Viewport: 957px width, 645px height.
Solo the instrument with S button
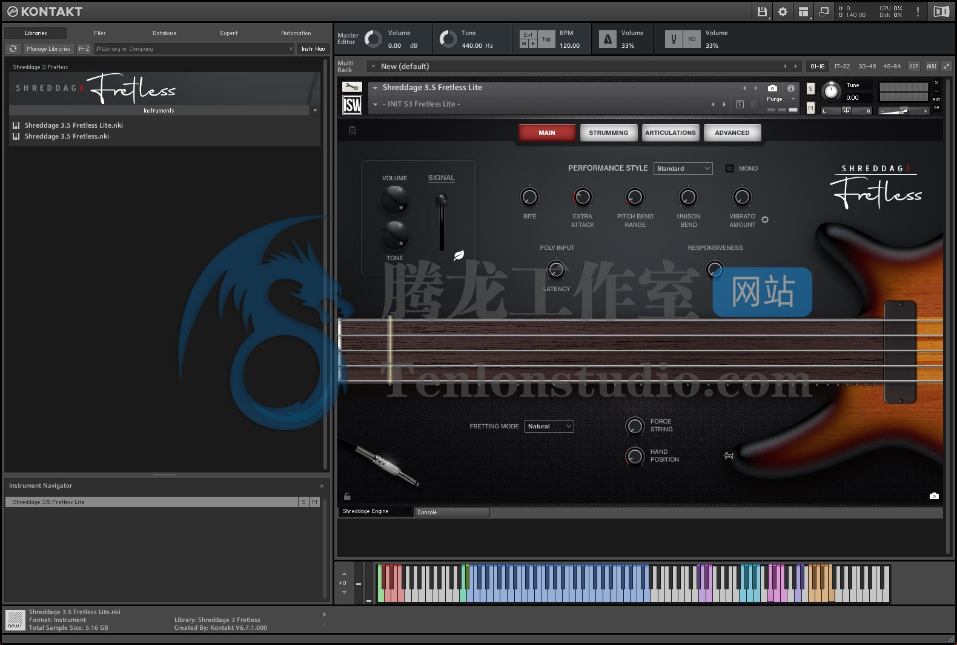[x=810, y=89]
